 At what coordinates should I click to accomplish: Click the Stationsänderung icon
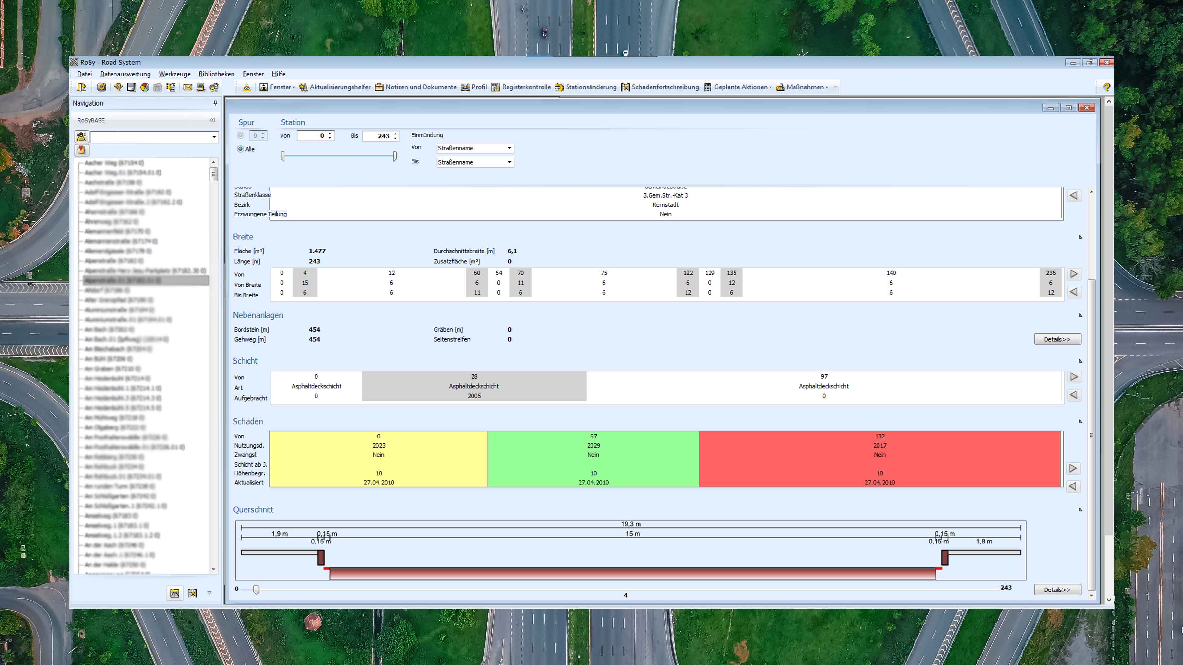559,87
